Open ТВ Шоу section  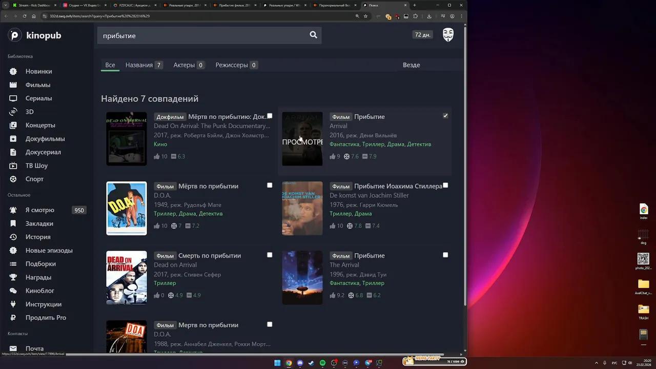click(x=36, y=166)
